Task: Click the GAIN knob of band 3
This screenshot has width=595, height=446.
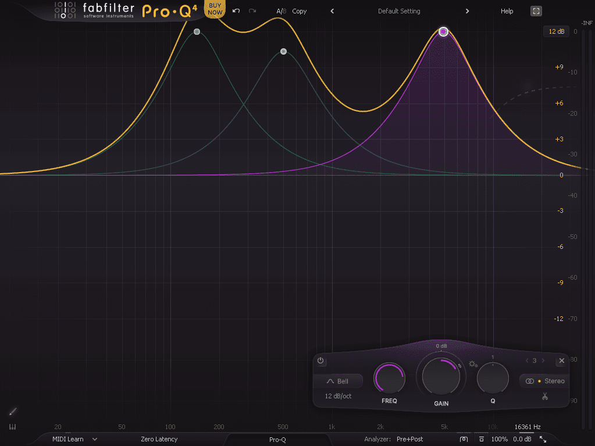Action: 441,376
